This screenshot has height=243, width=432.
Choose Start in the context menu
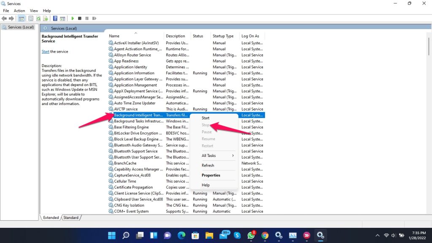click(x=205, y=118)
